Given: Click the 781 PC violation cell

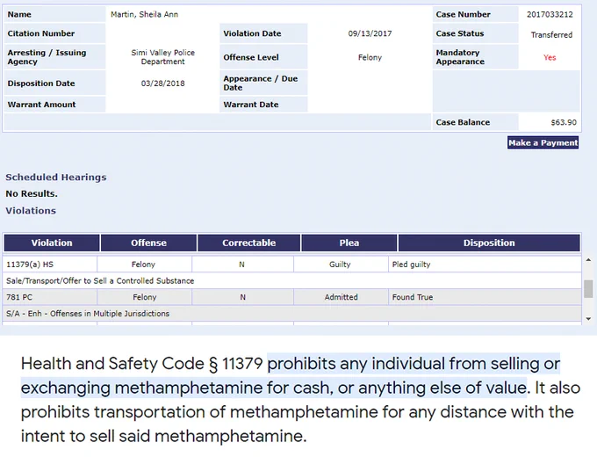Looking at the screenshot, I should pyautogui.click(x=50, y=297).
